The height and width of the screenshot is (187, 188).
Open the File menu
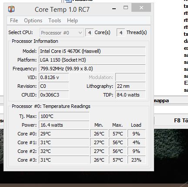pyautogui.click(x=14, y=21)
